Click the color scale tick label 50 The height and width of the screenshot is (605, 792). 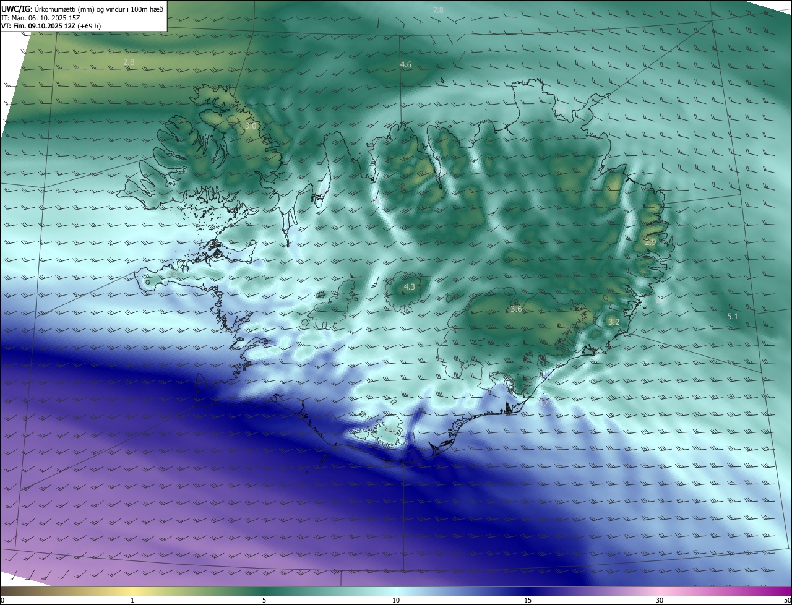click(x=787, y=600)
